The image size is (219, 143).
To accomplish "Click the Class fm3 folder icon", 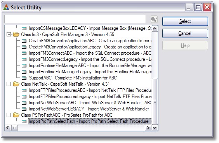I will pyautogui.click(x=16, y=34).
